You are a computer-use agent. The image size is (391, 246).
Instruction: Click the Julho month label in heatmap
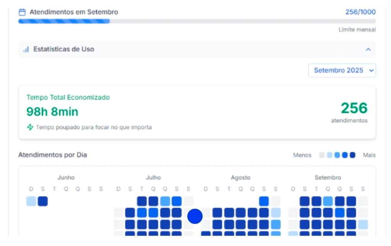[x=153, y=178]
